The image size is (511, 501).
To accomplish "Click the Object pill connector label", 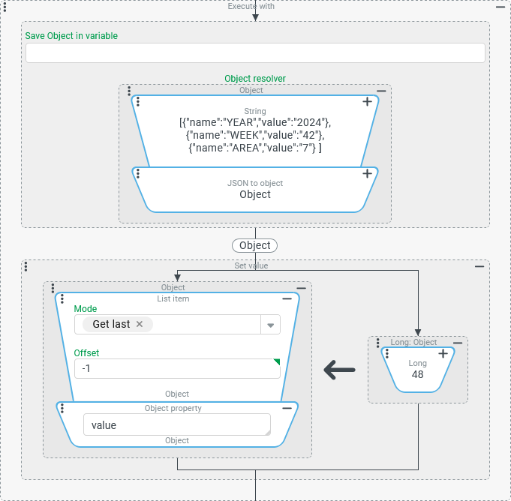I will 255,245.
